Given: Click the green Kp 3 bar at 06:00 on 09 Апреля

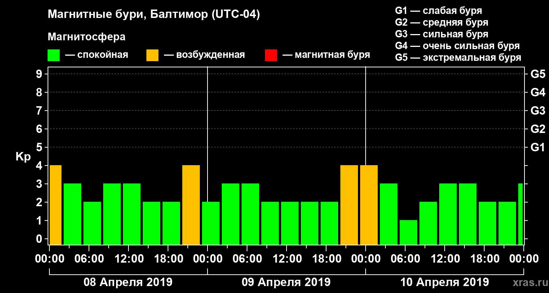Looking at the screenshot, I should [x=250, y=214].
